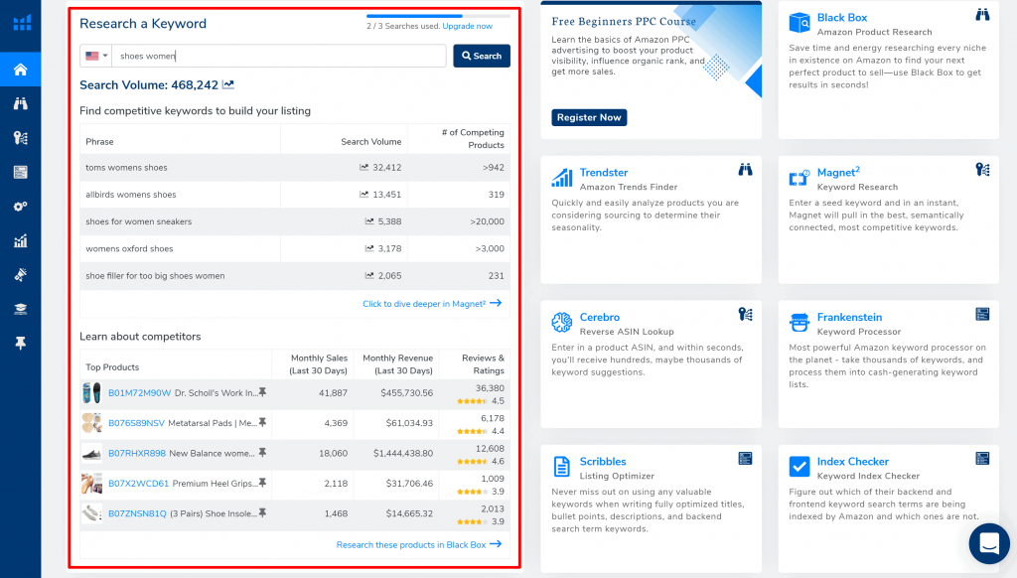
Task: Open the megaphone marketing sidebar icon
Action: click(21, 275)
